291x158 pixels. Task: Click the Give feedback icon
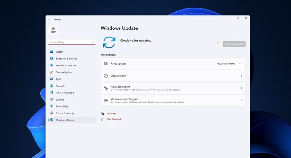(102, 119)
